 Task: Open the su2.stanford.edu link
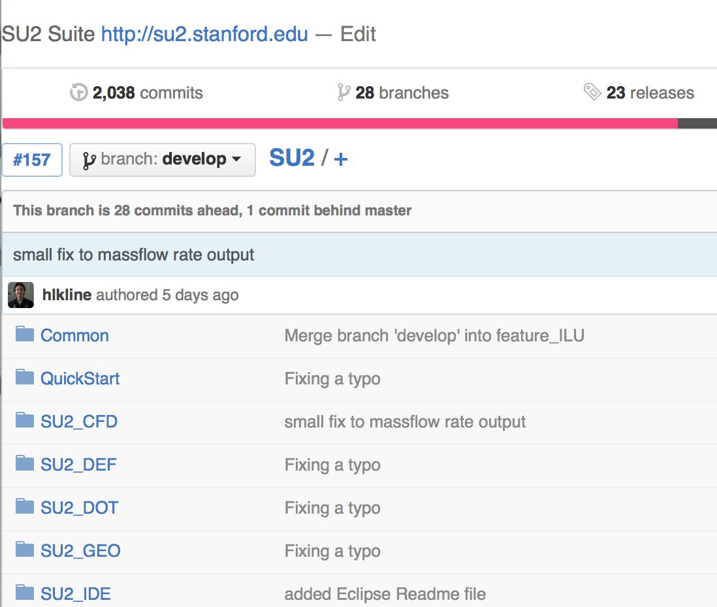204,35
